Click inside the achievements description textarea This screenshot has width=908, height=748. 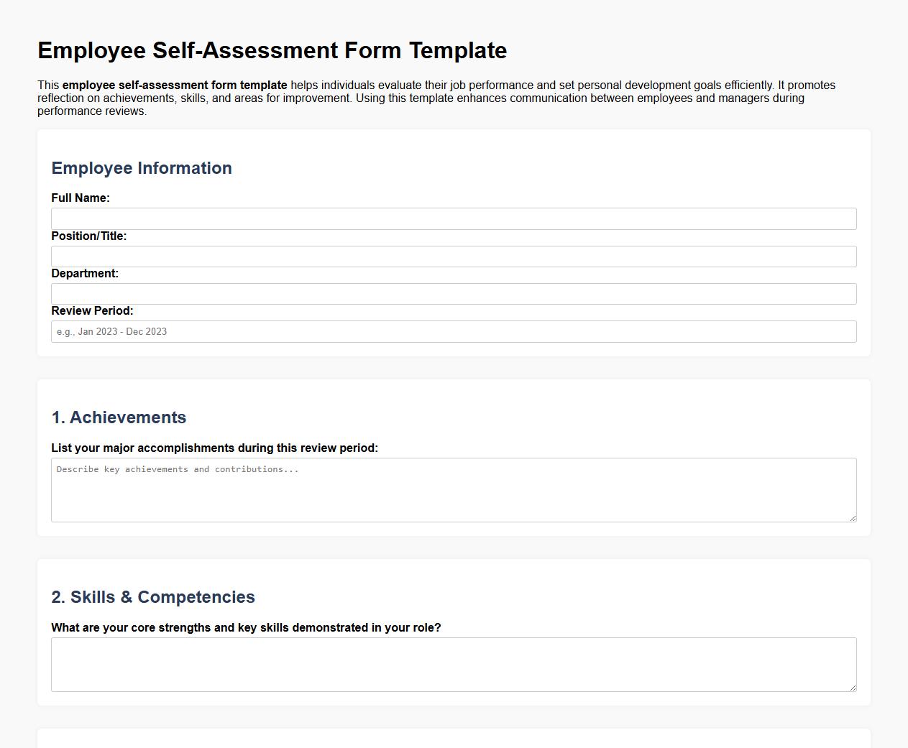(x=453, y=489)
